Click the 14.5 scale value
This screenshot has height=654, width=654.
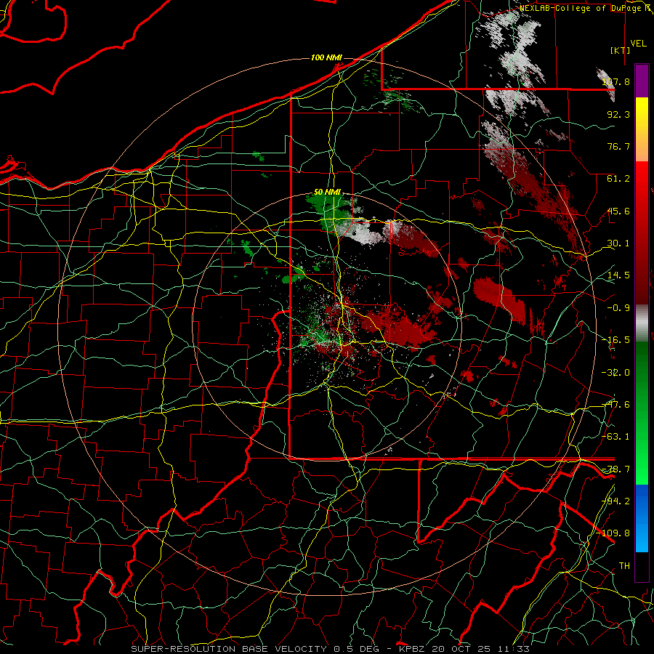618,275
